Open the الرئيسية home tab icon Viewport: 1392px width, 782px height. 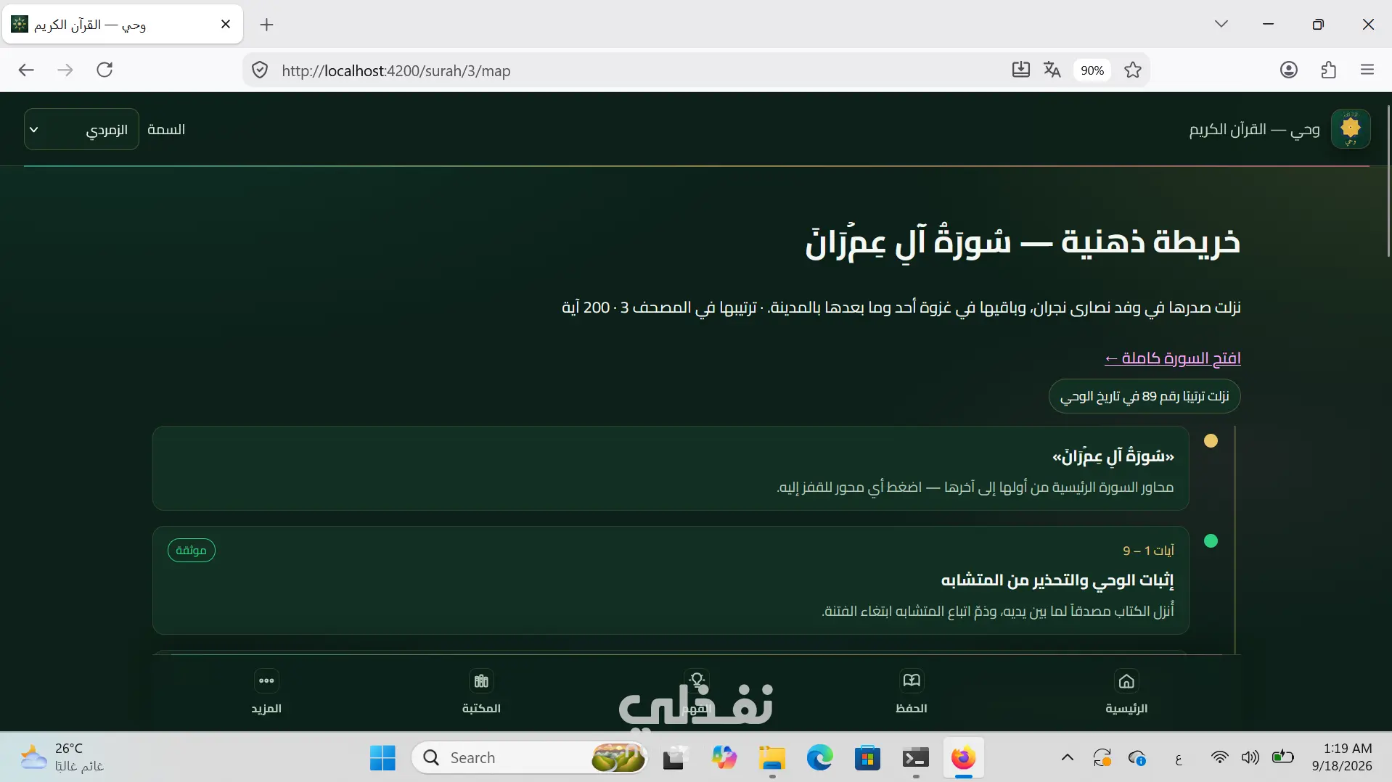pyautogui.click(x=1126, y=680)
